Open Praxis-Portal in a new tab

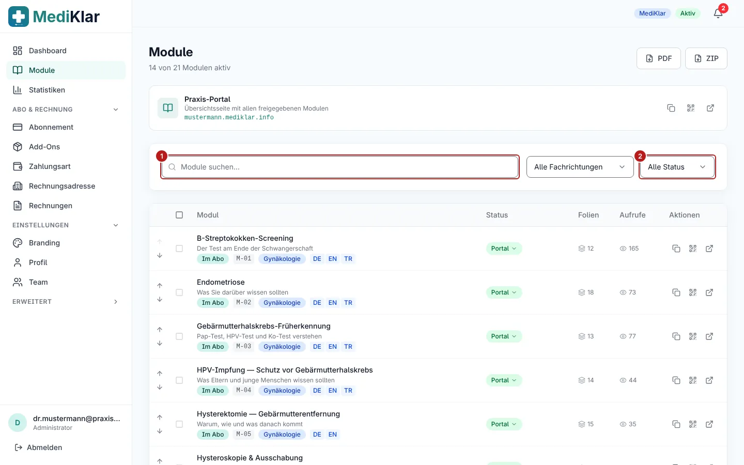(x=710, y=108)
